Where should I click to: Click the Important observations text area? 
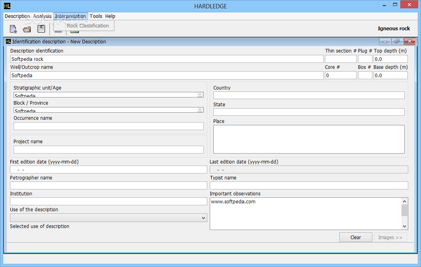(305, 214)
